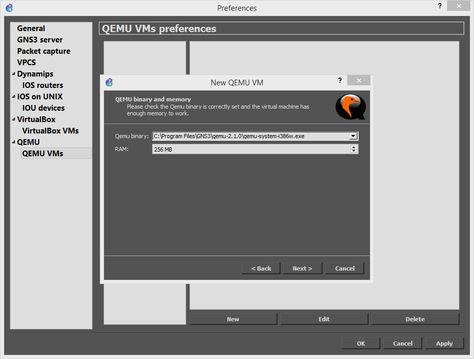The width and height of the screenshot is (474, 359).
Task: Increase RAM with the up spinner arrow
Action: pyautogui.click(x=353, y=147)
